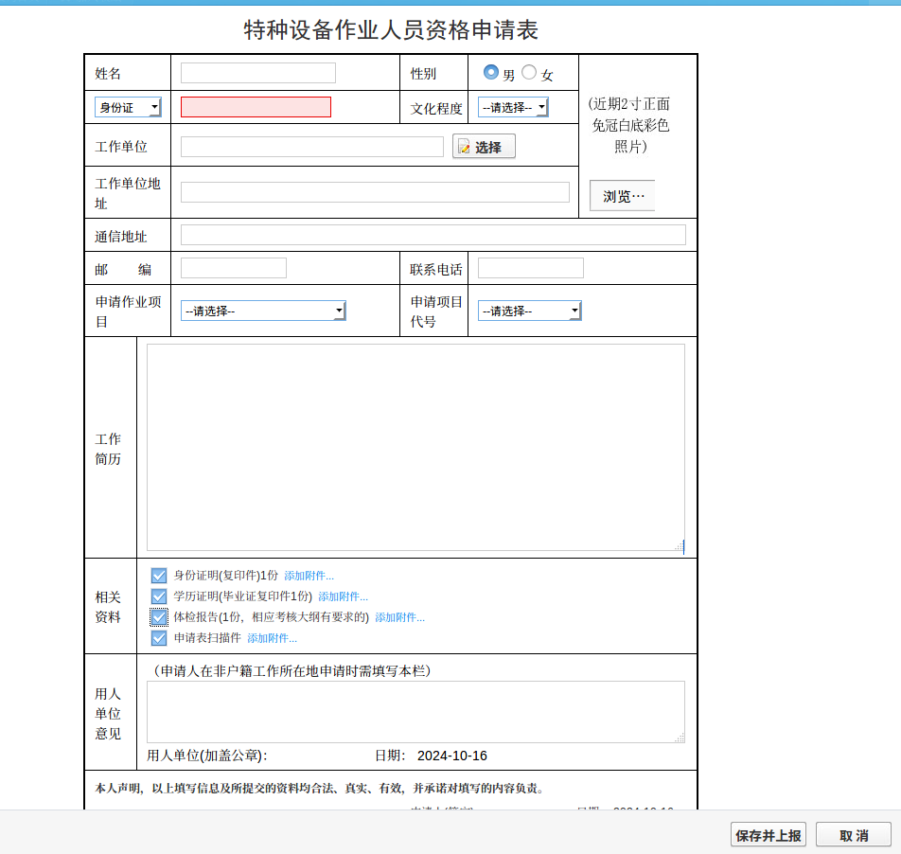Image resolution: width=901 pixels, height=854 pixels.
Task: Select the 女 radio button
Action: pyautogui.click(x=529, y=72)
